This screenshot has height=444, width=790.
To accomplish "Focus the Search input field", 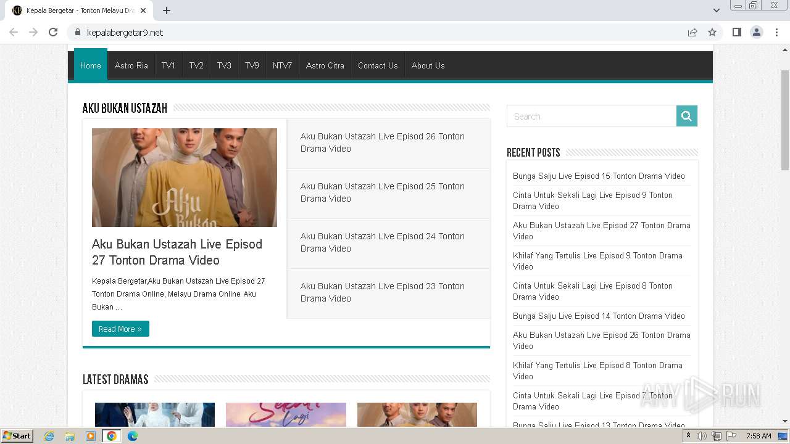I will 591,116.
